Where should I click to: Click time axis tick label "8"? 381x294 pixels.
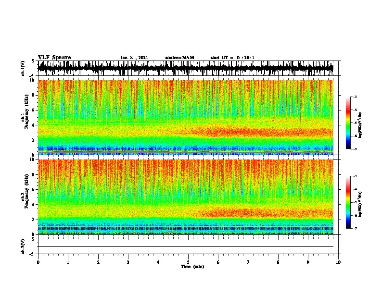point(278,262)
